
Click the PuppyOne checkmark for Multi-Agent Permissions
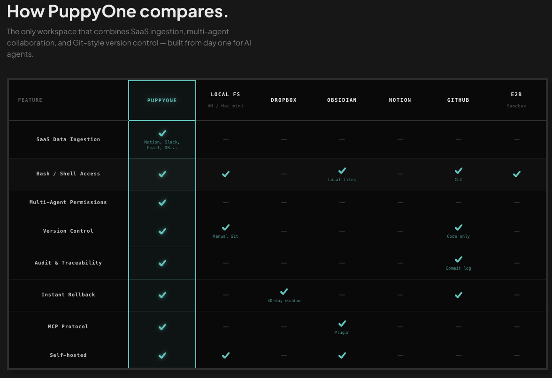[162, 203]
